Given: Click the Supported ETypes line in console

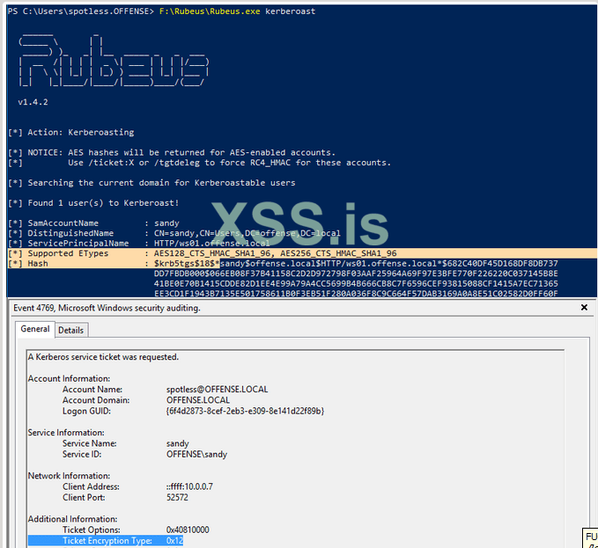Looking at the screenshot, I should point(203,253).
